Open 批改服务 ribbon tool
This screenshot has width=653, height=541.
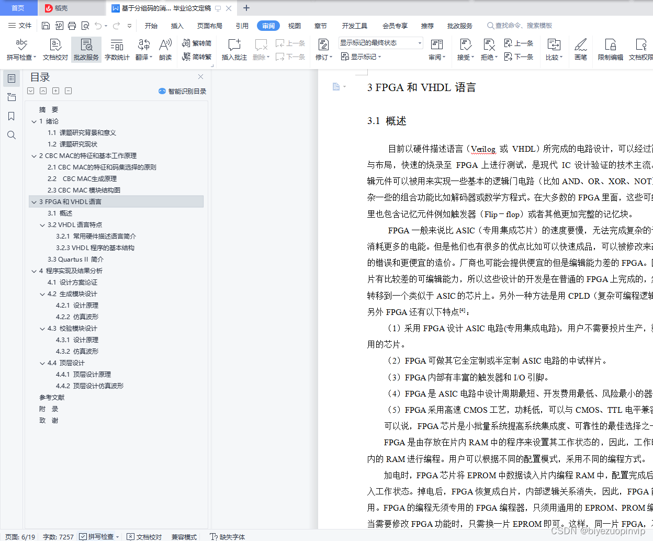(86, 50)
